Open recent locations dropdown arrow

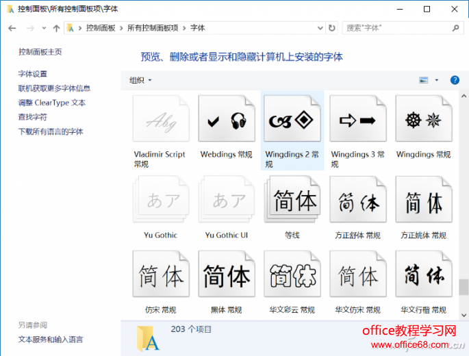(x=44, y=28)
